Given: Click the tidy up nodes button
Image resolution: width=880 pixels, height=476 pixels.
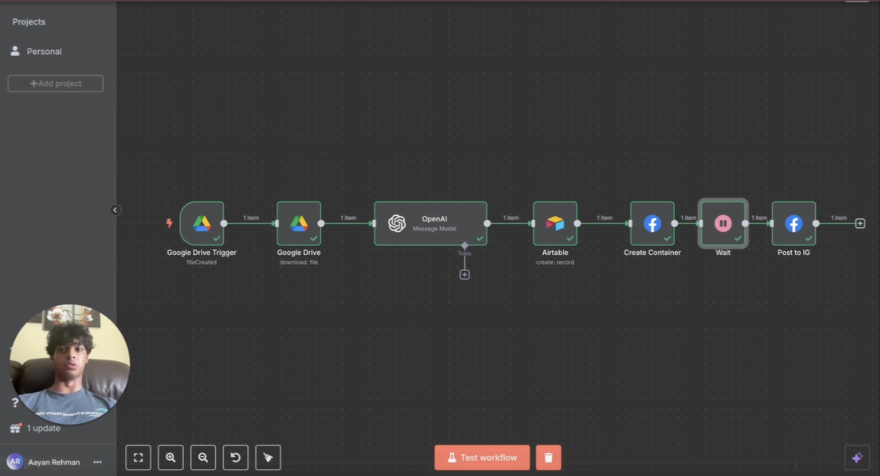Looking at the screenshot, I should pyautogui.click(x=268, y=457).
